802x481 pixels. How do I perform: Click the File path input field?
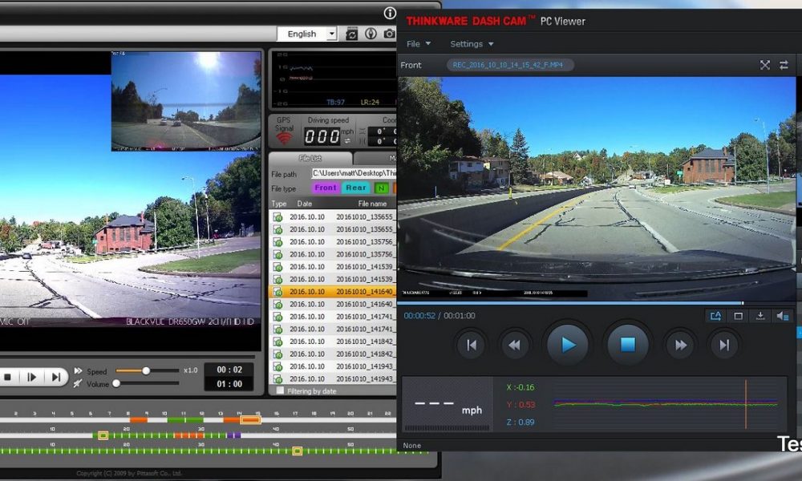354,173
